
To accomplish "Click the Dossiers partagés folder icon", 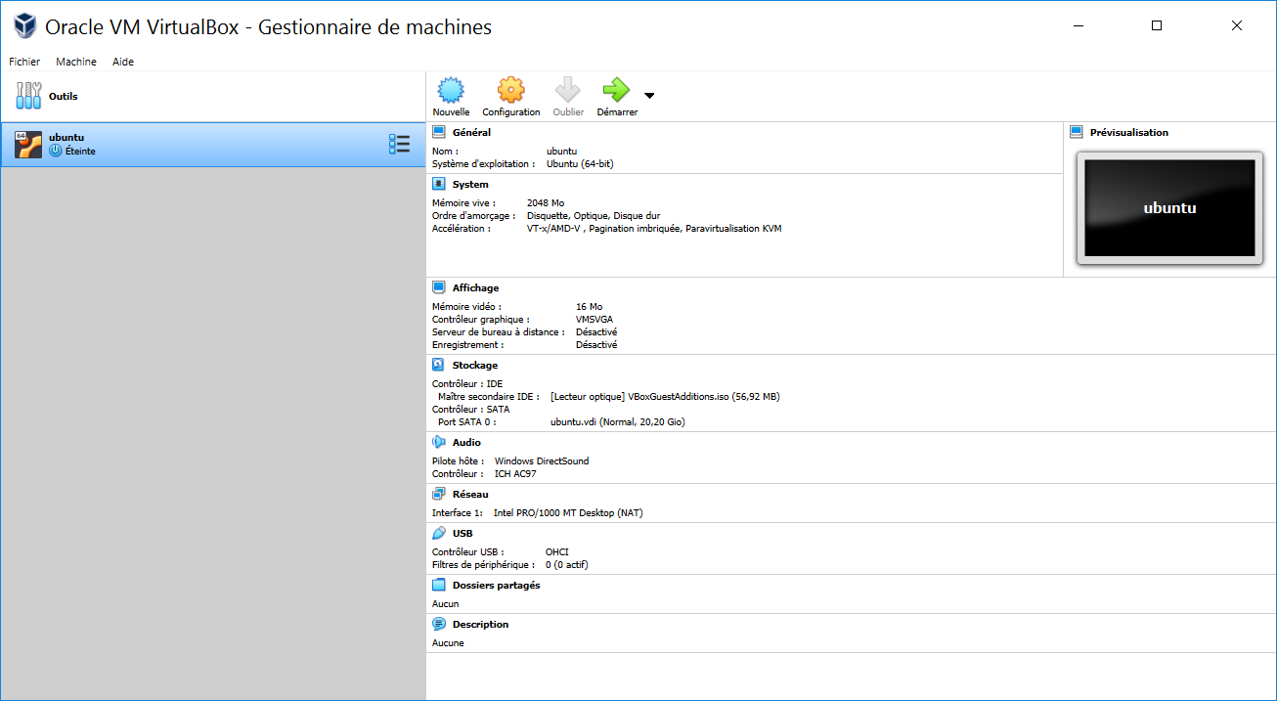I will 439,585.
